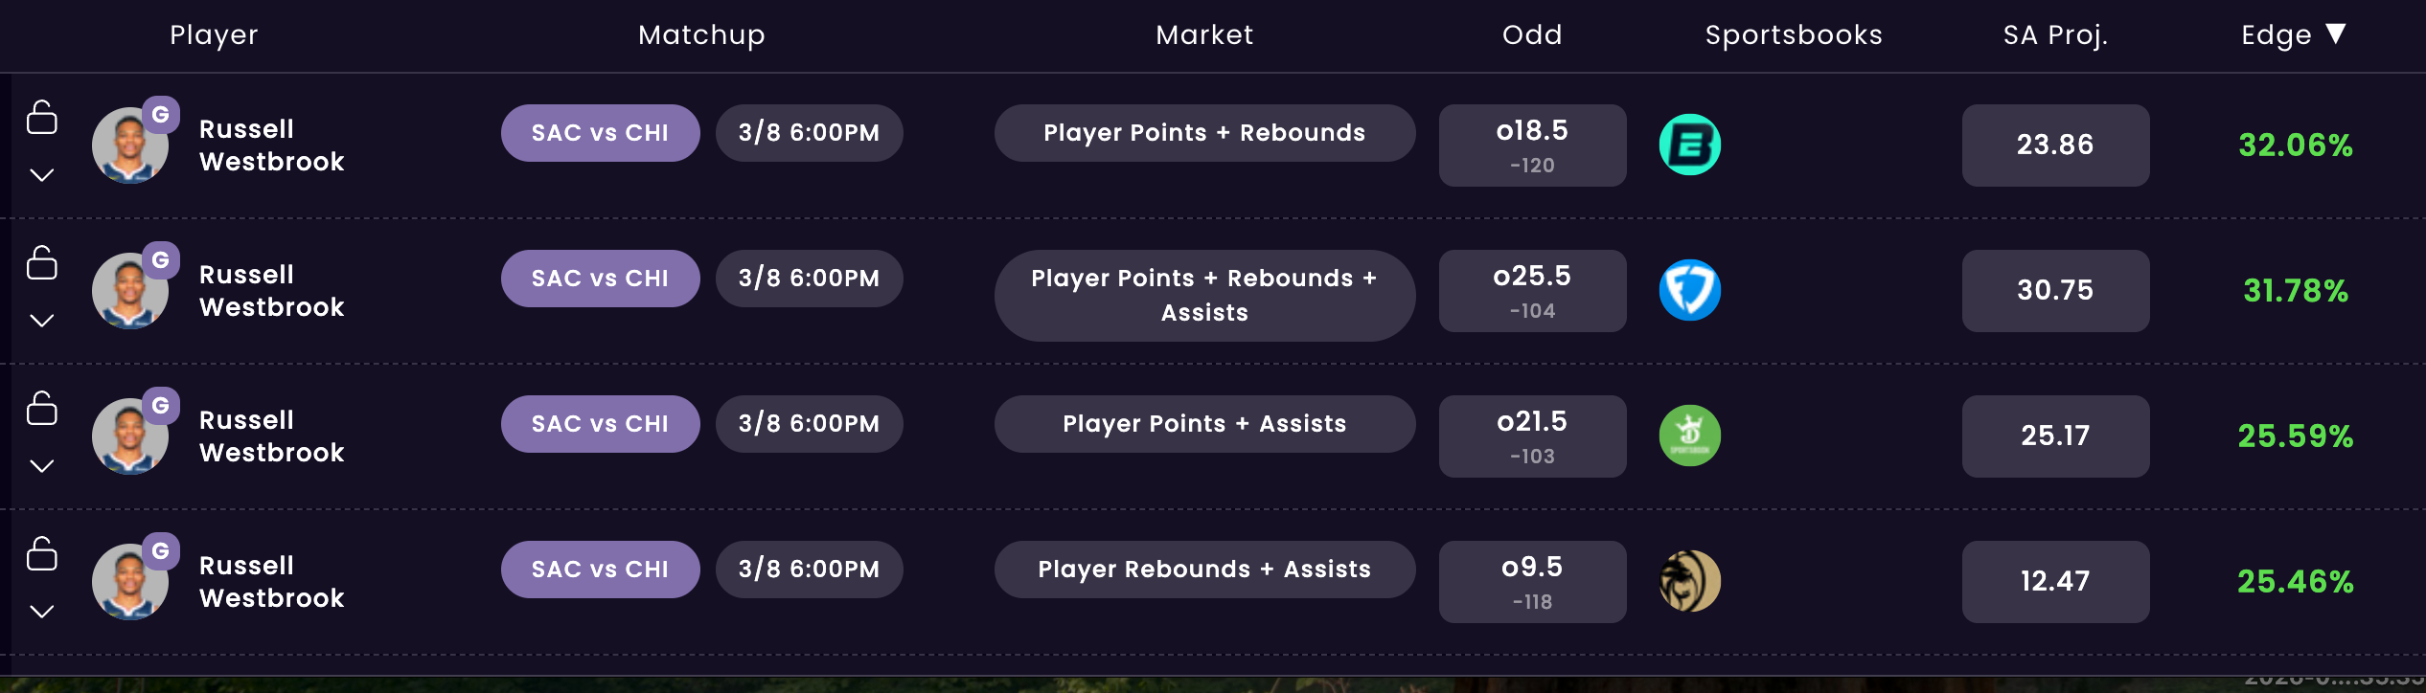Expand the Points + Rebounds row chevron
2426x693 pixels.
tap(42, 175)
